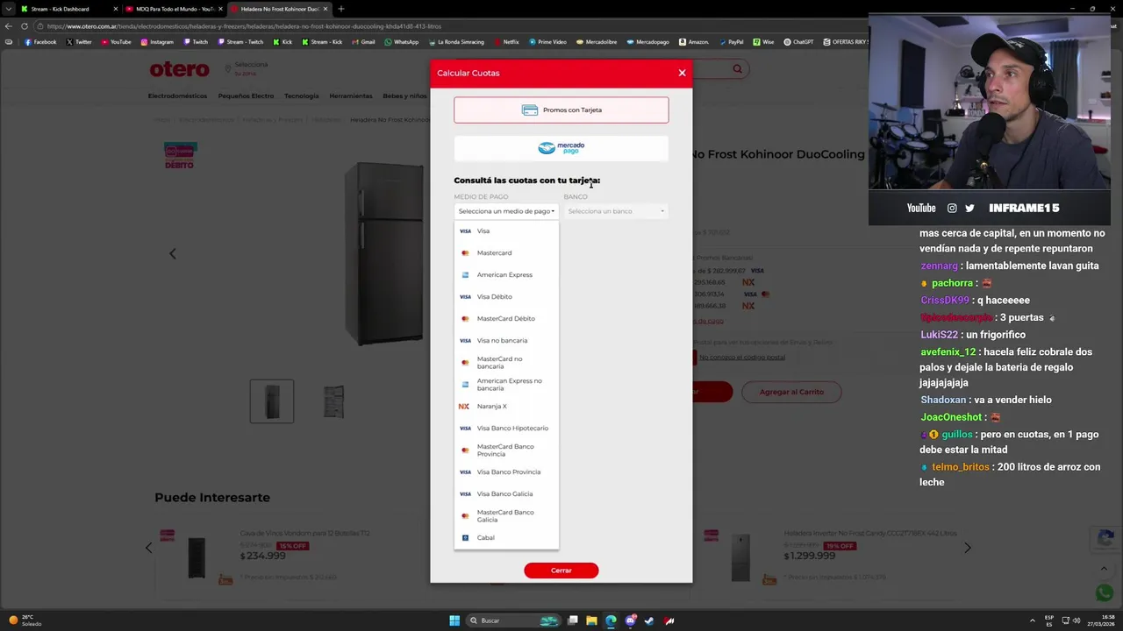Switch to the MDQ Para Todo el Mundo tab

(174, 9)
